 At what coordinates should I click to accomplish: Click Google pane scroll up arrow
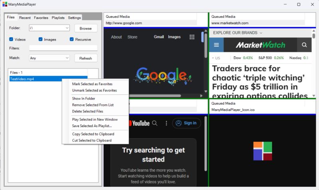(x=206, y=31)
